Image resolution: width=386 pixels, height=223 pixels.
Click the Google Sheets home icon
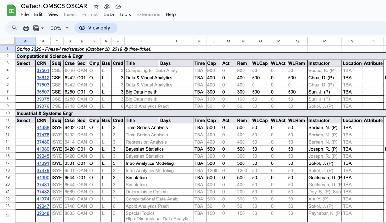click(12, 11)
